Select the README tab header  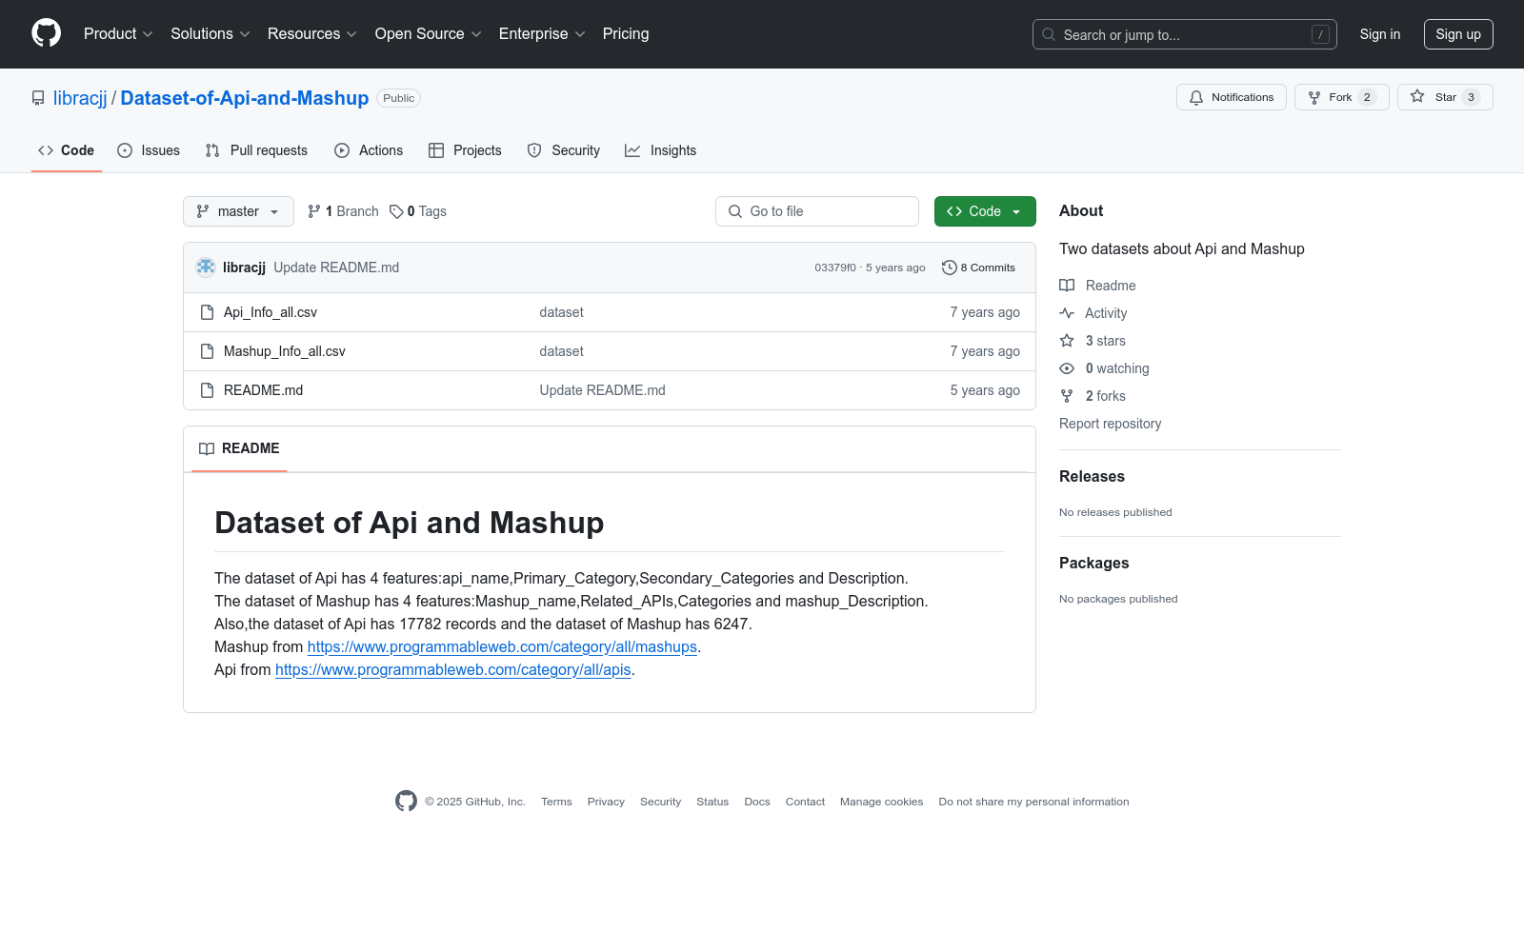239,448
